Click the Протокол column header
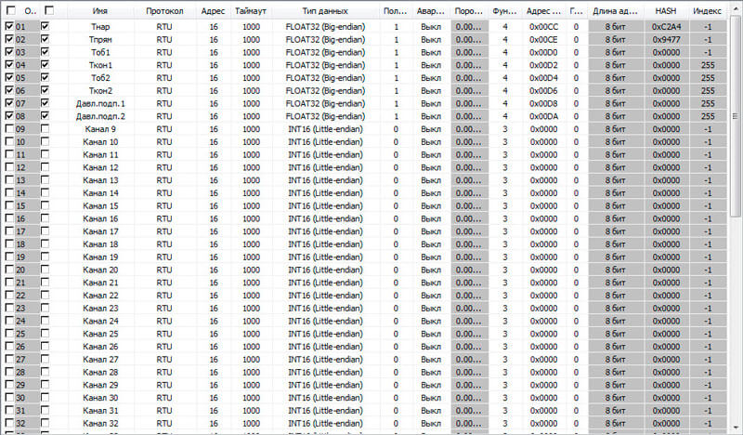 tap(164, 10)
